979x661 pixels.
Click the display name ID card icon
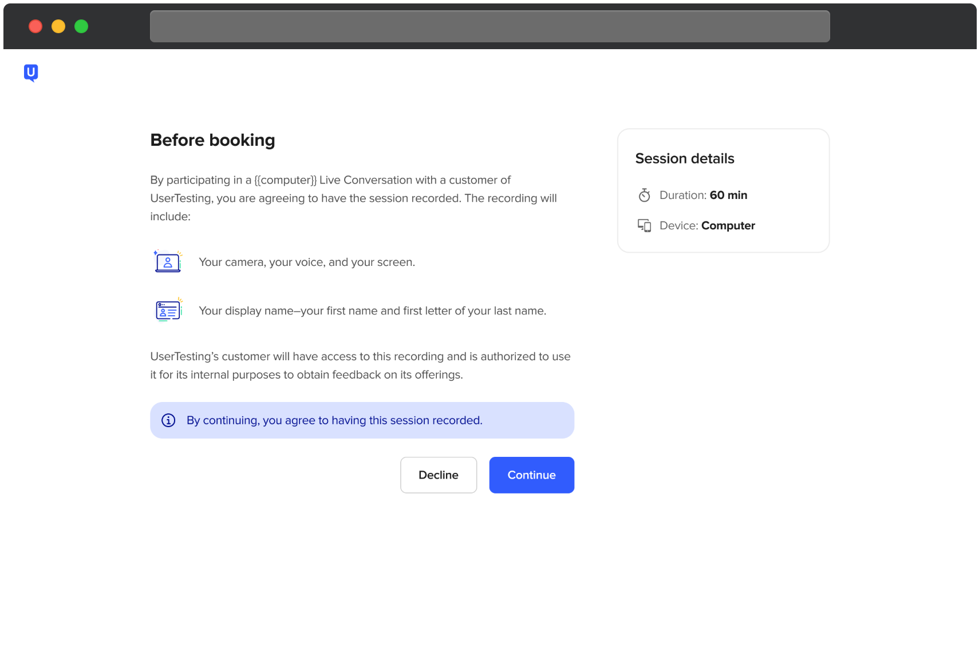168,310
